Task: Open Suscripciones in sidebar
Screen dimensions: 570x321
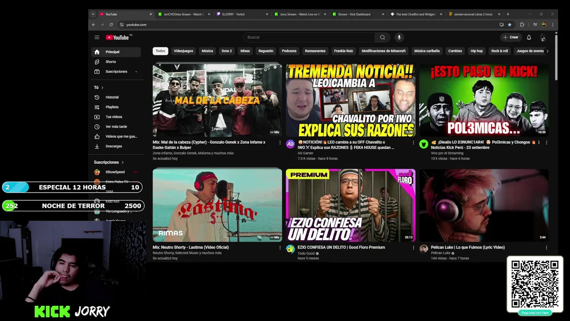Action: click(x=116, y=72)
